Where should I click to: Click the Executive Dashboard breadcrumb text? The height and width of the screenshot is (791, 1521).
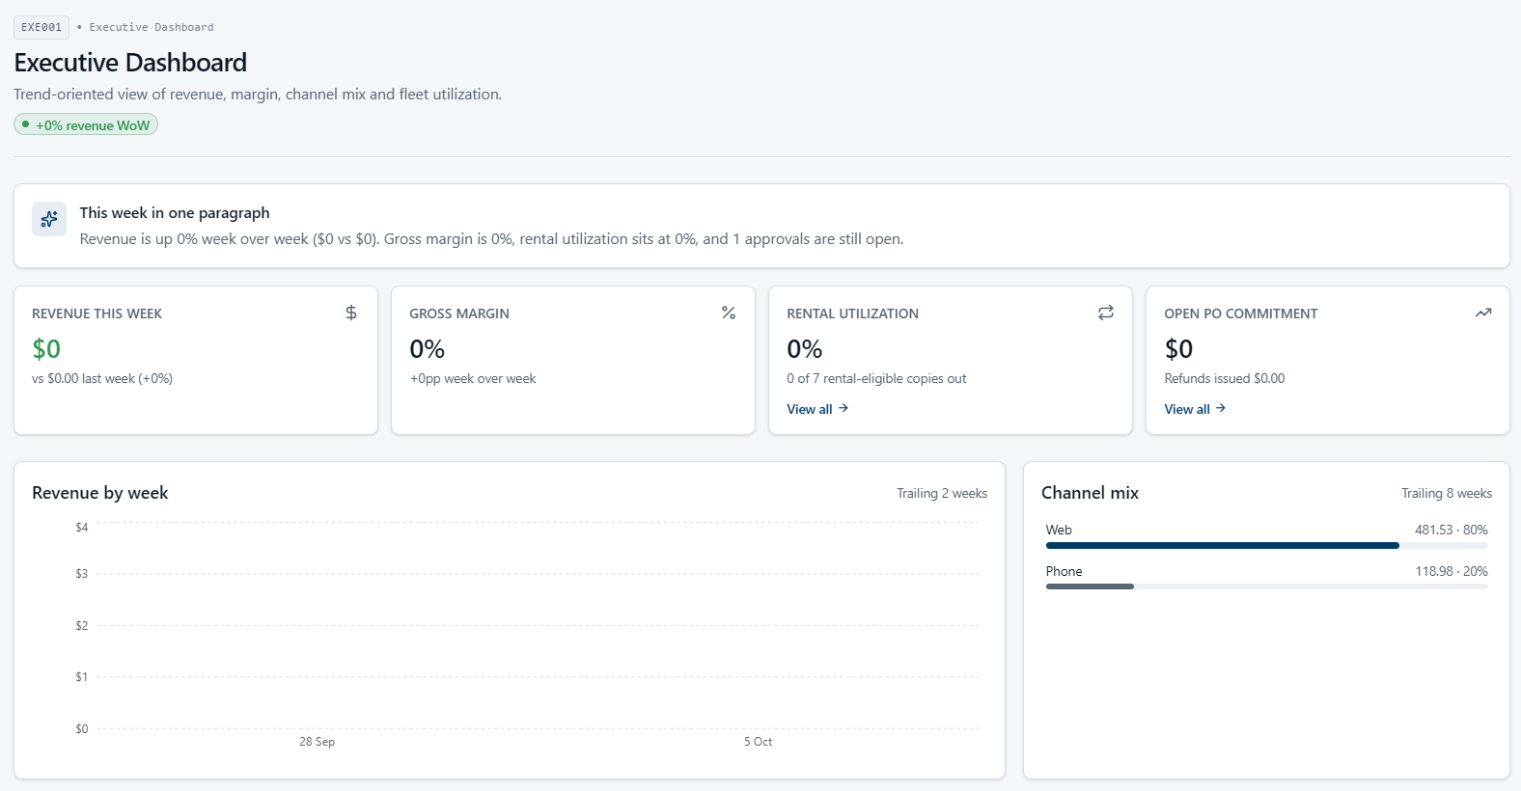(152, 27)
